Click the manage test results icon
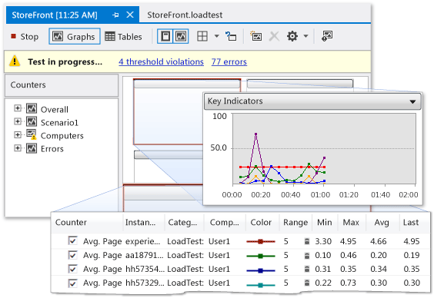Screen dimensions: 434x298 [x=327, y=36]
